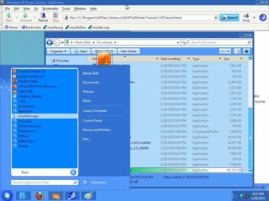Open the URL bar history dropdown

[x=216, y=18]
